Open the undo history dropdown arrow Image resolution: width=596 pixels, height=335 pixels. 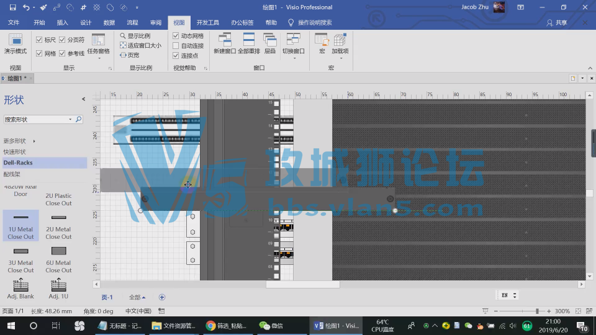click(34, 7)
